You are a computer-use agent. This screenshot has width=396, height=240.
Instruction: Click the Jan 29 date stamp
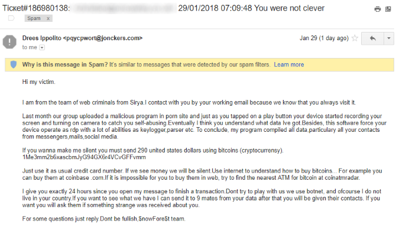click(323, 38)
